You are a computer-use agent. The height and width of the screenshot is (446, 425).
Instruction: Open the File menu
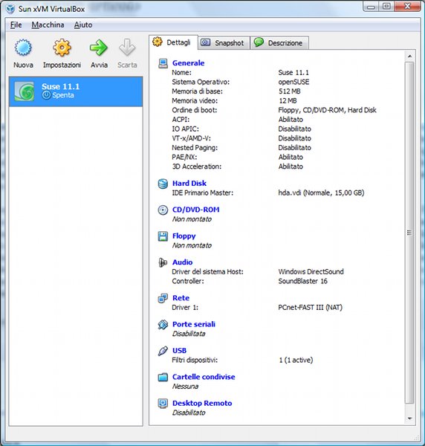click(x=16, y=25)
